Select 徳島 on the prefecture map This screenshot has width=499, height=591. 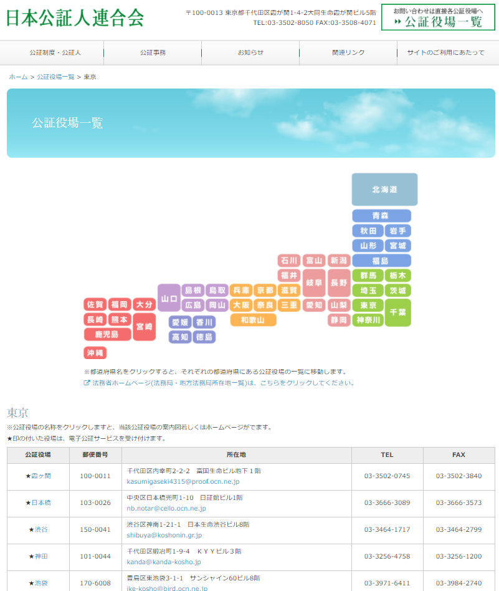coord(204,337)
